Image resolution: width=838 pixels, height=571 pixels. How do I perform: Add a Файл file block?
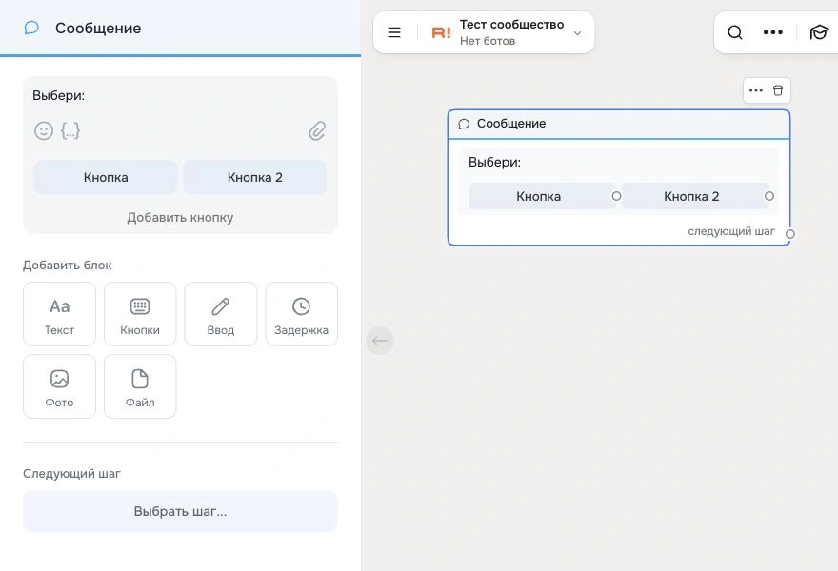140,386
